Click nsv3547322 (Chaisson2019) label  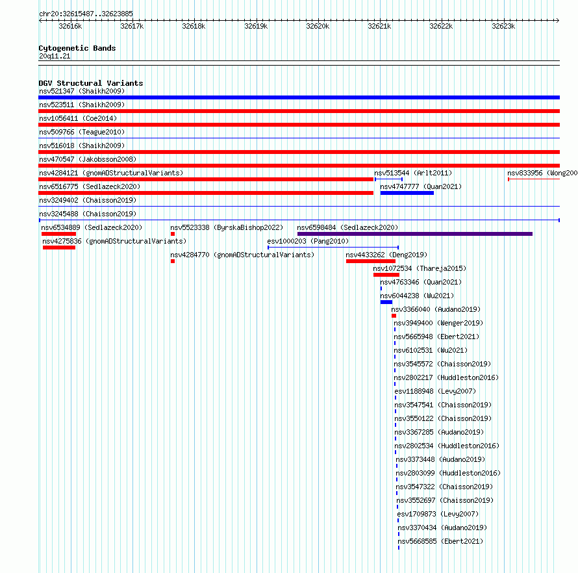444,487
